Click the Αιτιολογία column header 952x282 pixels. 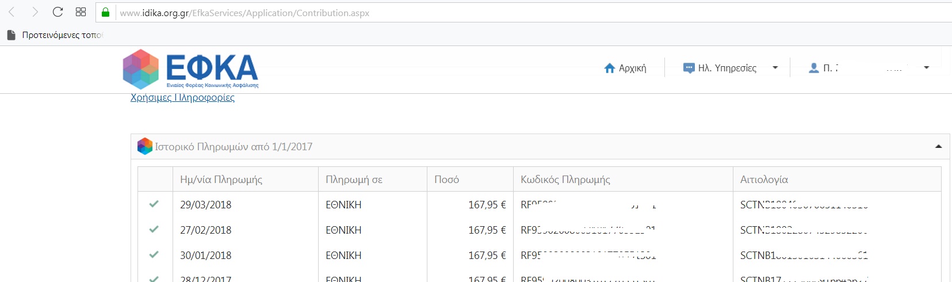click(764, 180)
